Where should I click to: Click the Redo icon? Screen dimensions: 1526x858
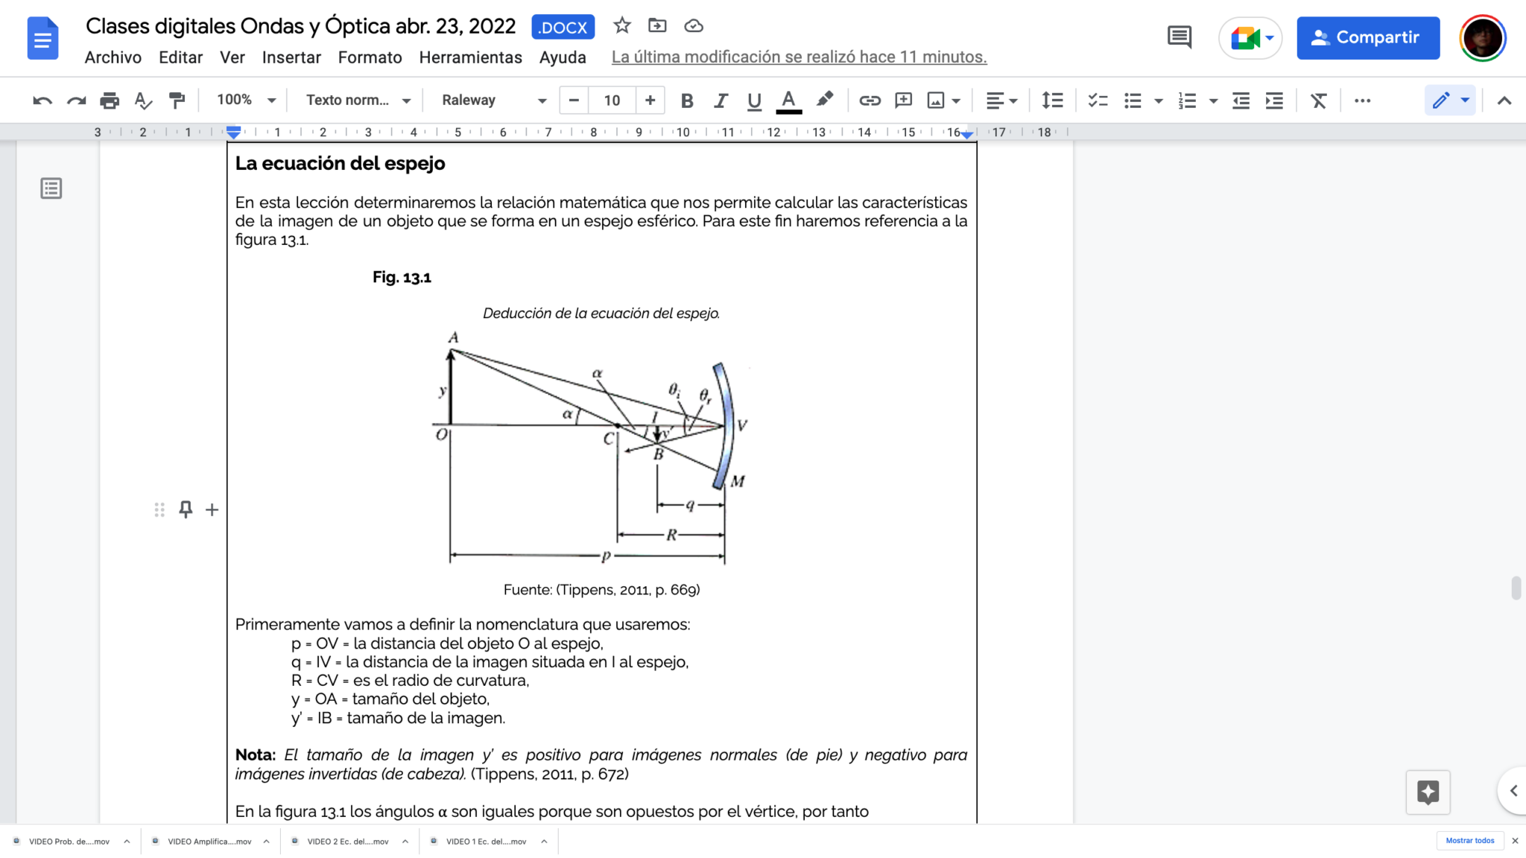tap(76, 101)
